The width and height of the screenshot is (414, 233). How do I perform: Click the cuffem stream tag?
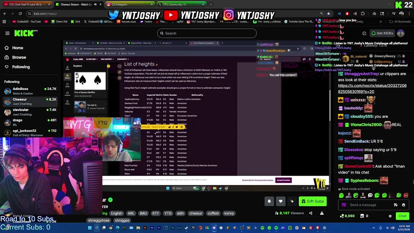coord(213,213)
